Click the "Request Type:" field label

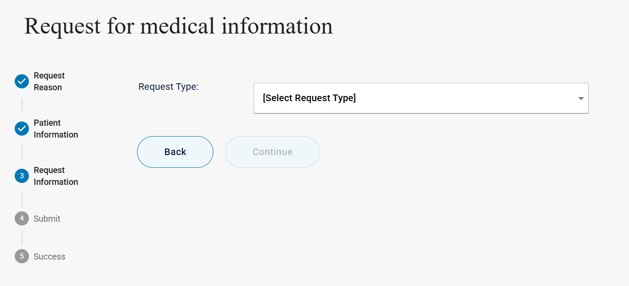click(168, 87)
